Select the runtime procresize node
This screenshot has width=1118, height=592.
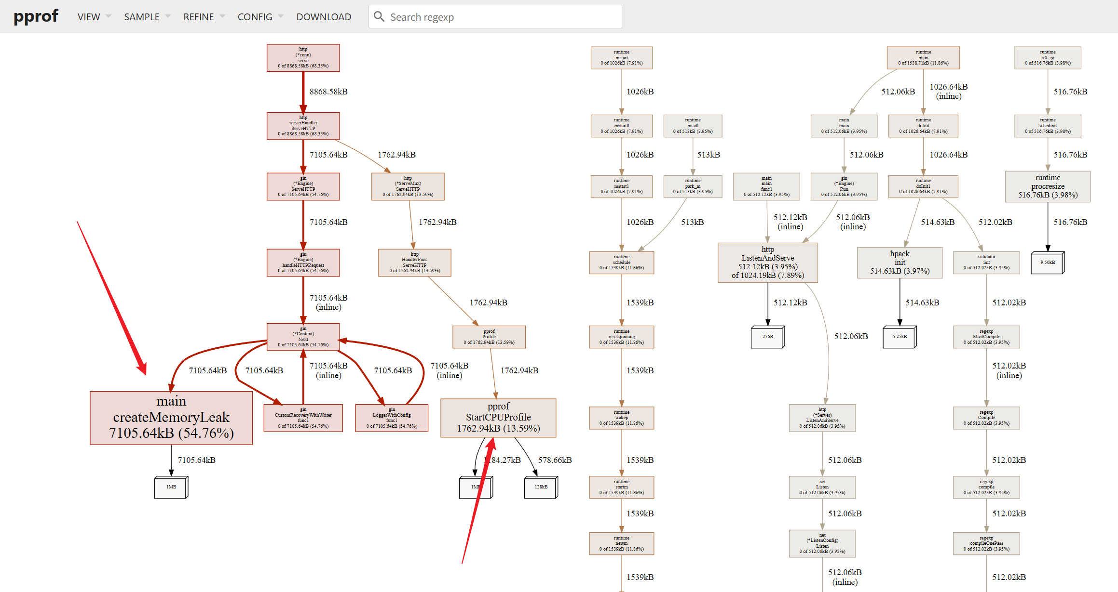pos(1048,186)
